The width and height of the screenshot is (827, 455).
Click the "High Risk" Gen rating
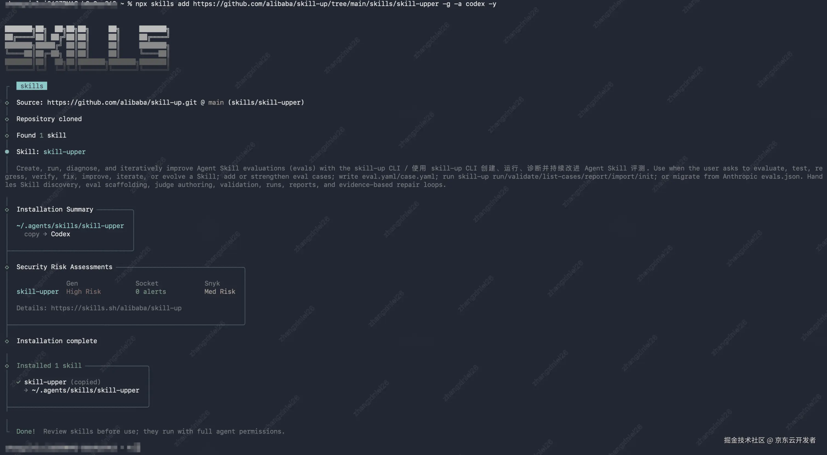coord(84,292)
